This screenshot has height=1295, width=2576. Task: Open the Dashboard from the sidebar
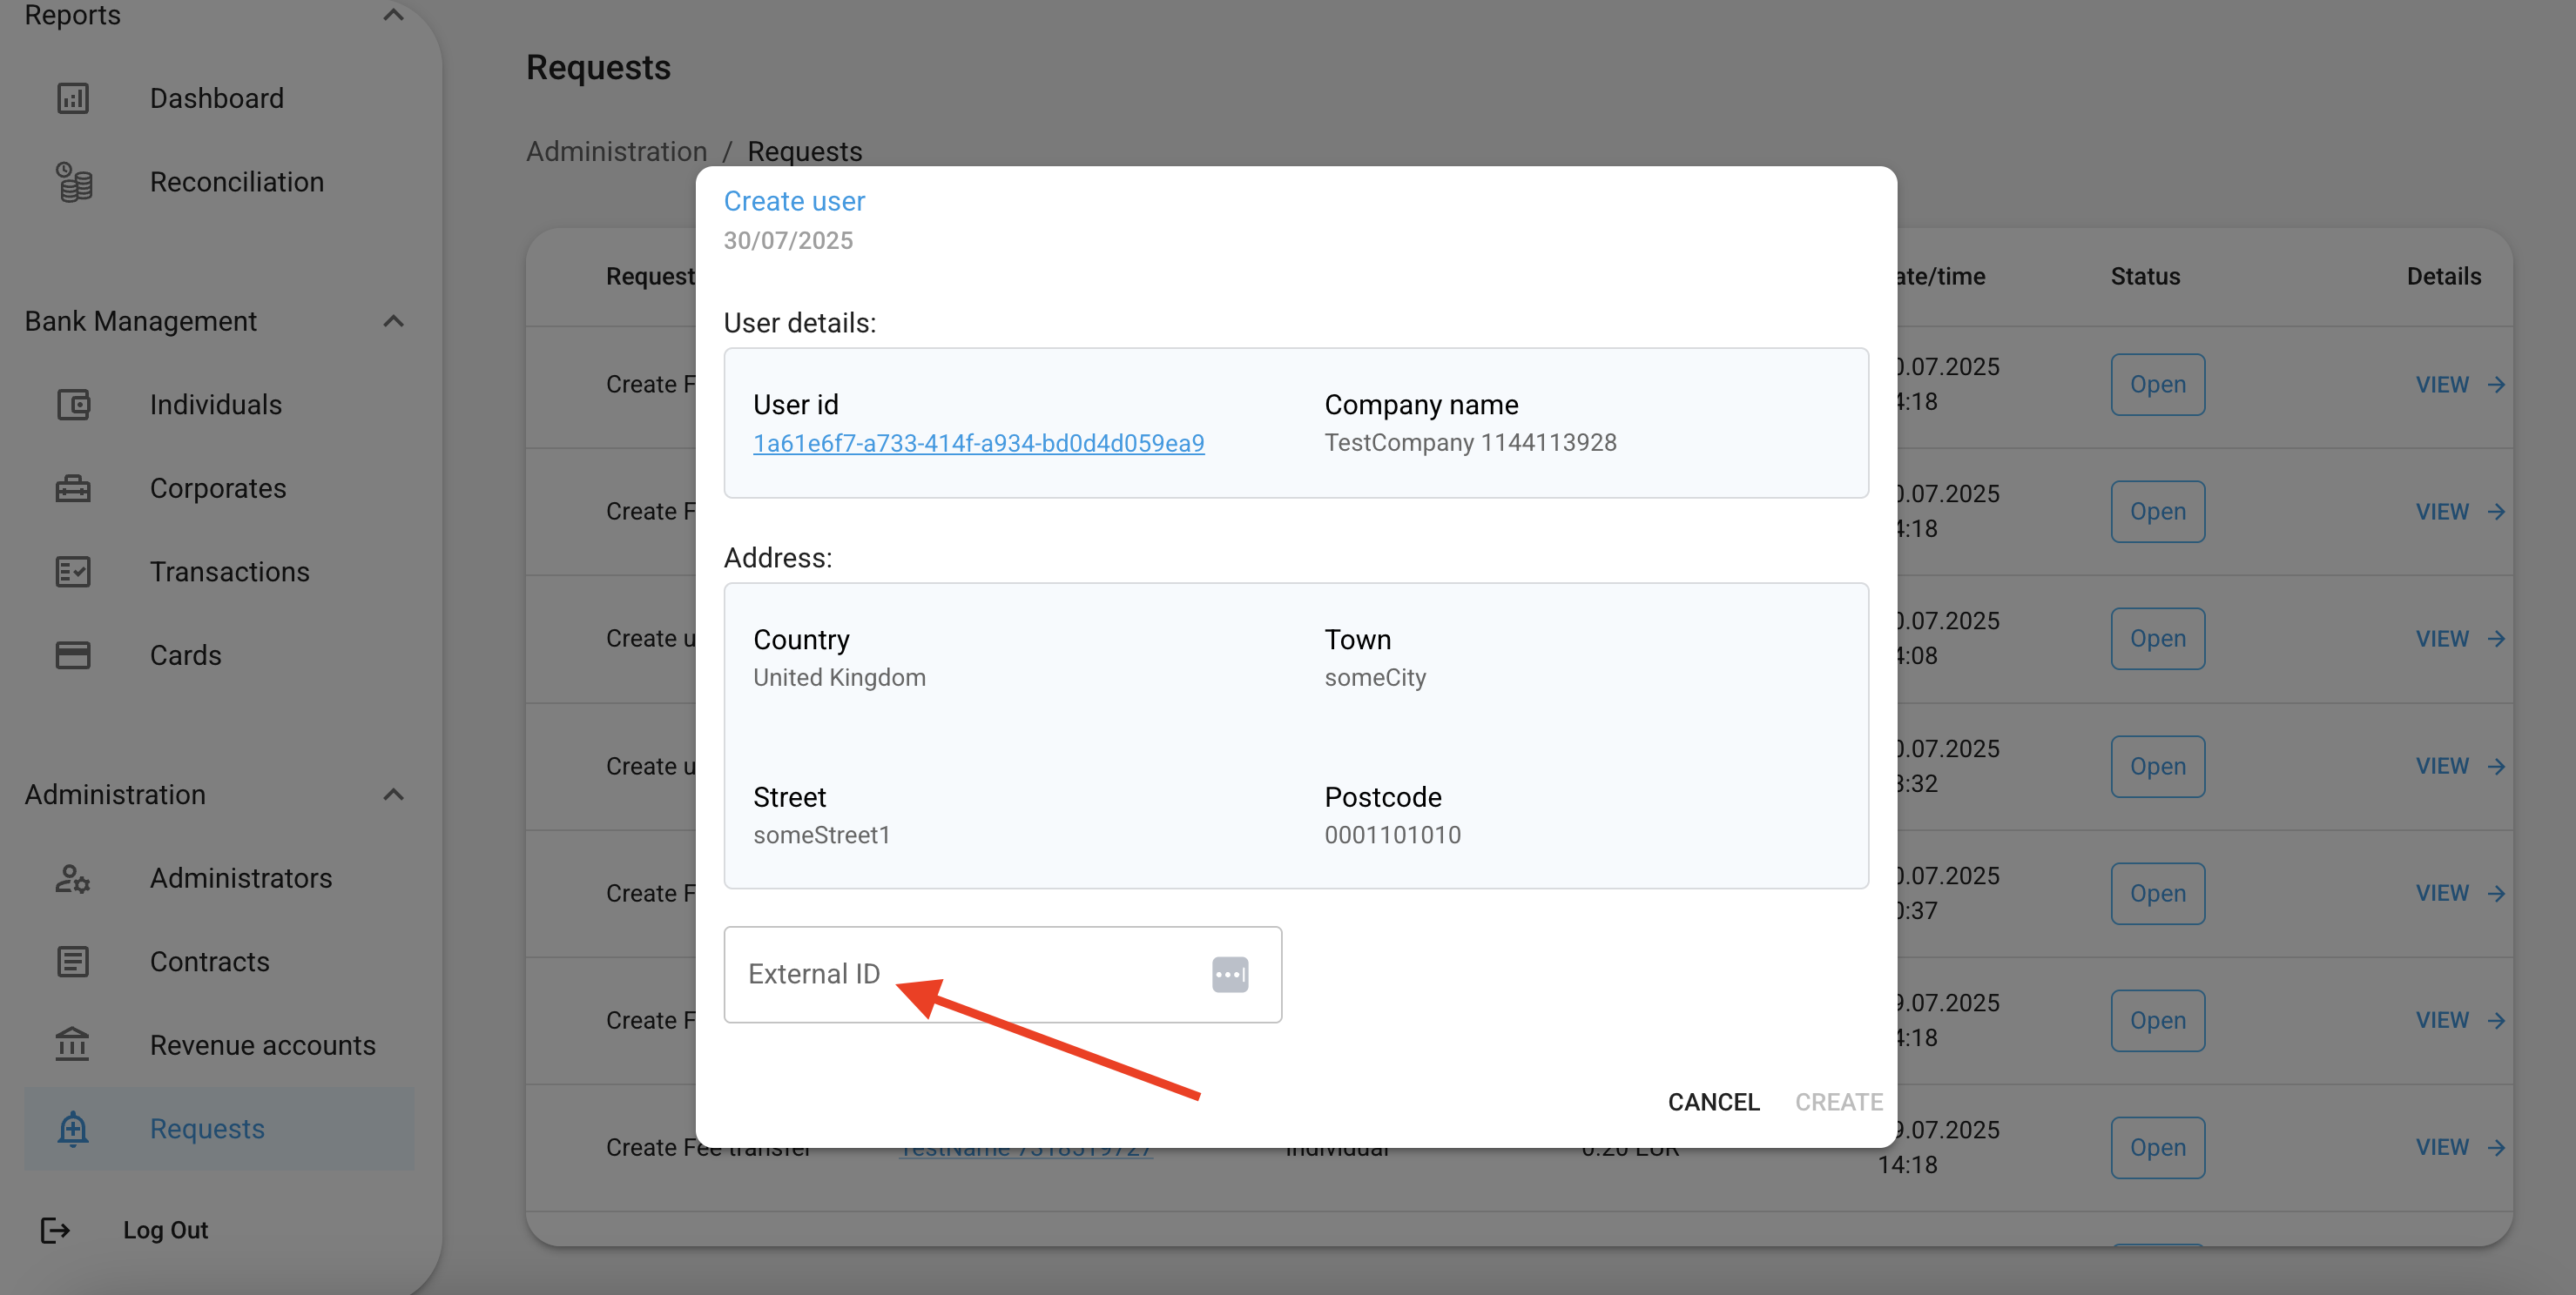point(216,97)
